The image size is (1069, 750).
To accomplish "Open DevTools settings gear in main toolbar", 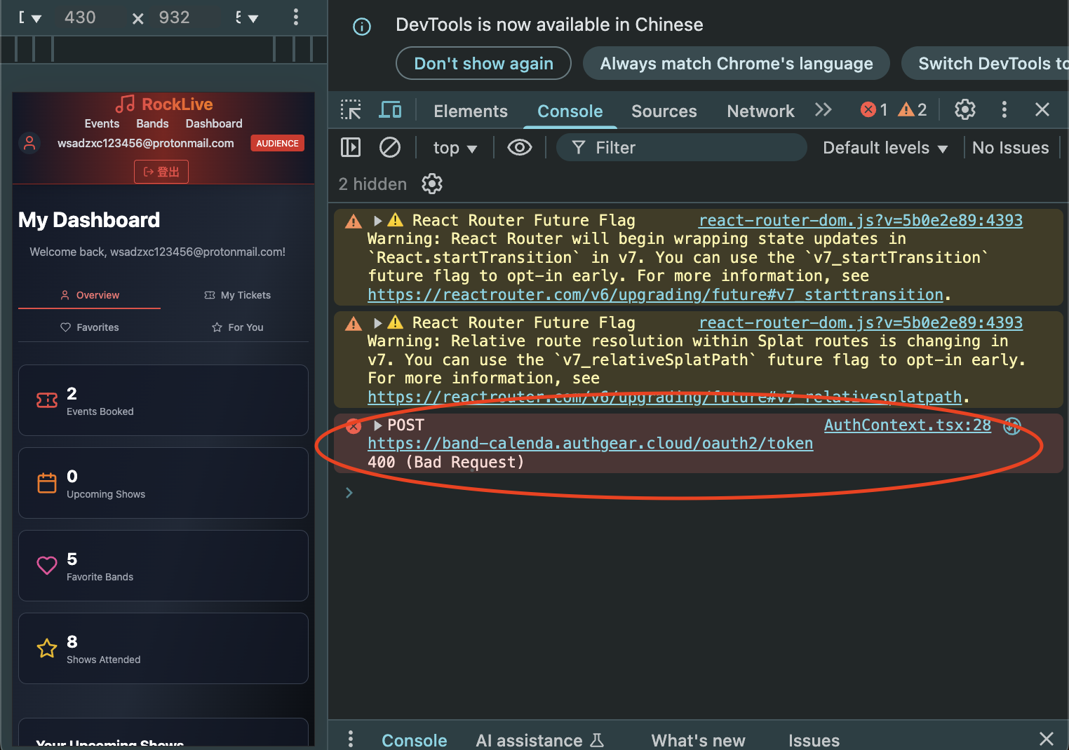I will tap(965, 109).
